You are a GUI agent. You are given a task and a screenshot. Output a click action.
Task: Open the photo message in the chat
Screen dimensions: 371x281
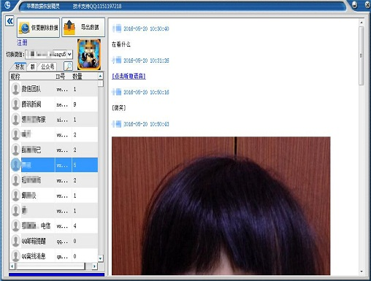[x=221, y=206]
